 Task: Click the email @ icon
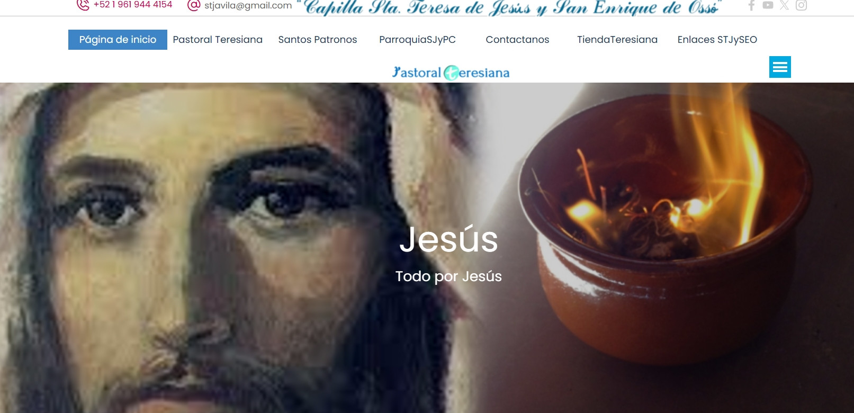(194, 5)
